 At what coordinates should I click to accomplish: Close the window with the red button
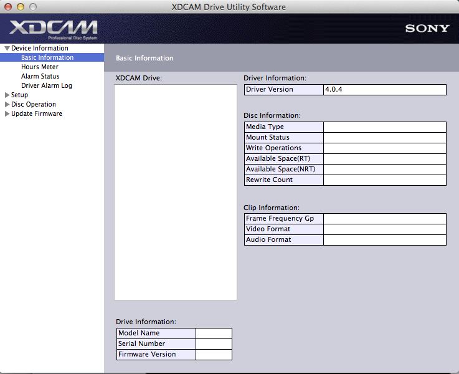coord(8,7)
